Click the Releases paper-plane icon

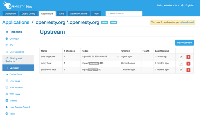coord(7,32)
